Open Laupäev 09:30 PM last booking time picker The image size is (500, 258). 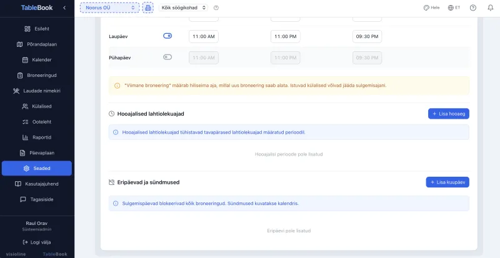367,36
